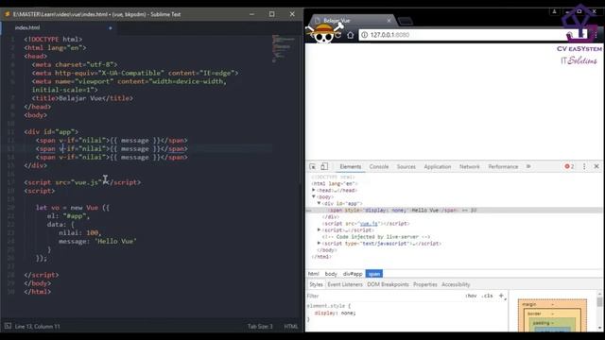Switch to the Console tab in DevTools
This screenshot has width=605, height=340.
coord(379,166)
